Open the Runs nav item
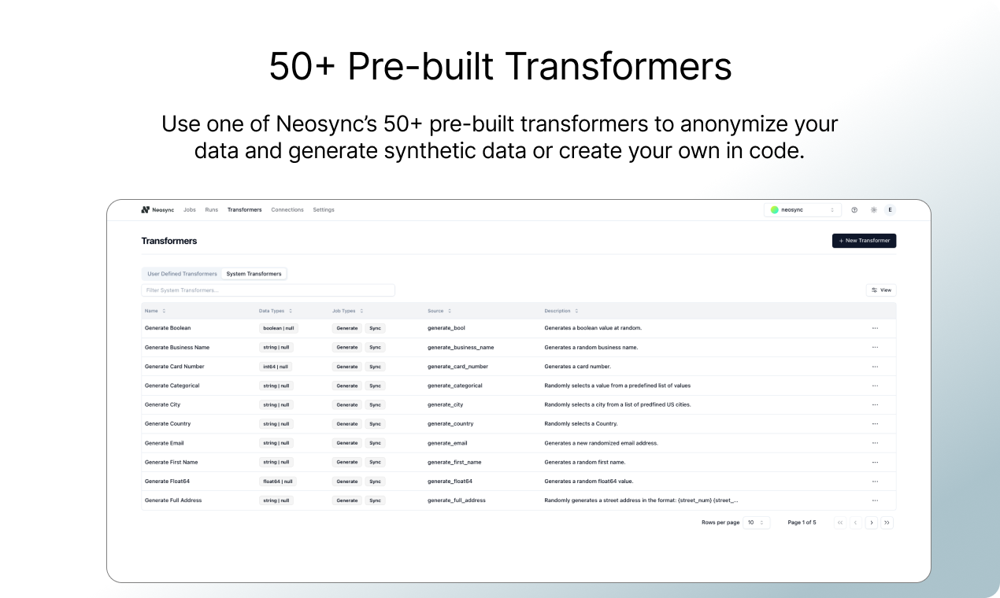The image size is (1000, 598). point(212,210)
